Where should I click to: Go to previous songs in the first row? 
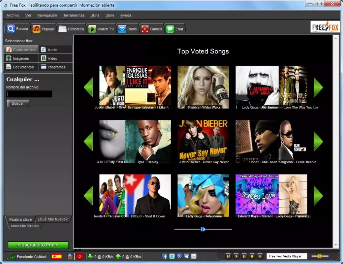point(88,87)
